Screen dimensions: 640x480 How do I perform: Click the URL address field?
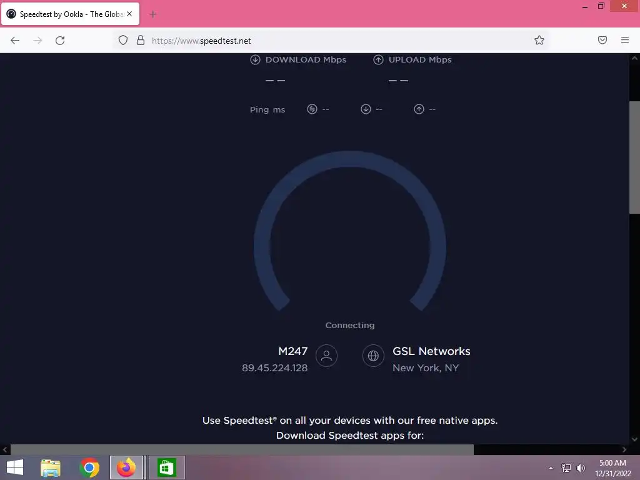tap(332, 41)
